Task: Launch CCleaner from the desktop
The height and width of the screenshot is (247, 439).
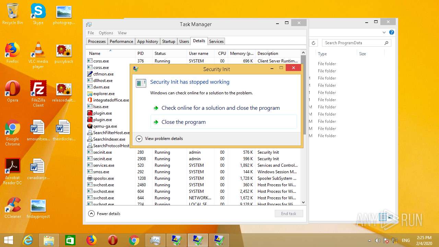Action: tap(12, 208)
